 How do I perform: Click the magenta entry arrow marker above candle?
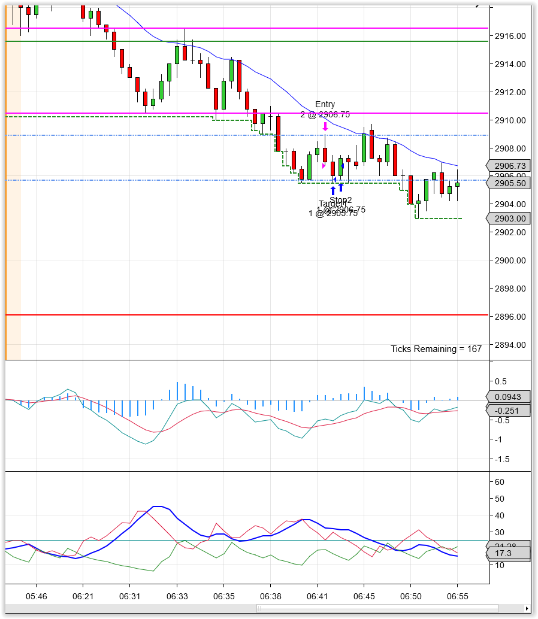pos(325,126)
